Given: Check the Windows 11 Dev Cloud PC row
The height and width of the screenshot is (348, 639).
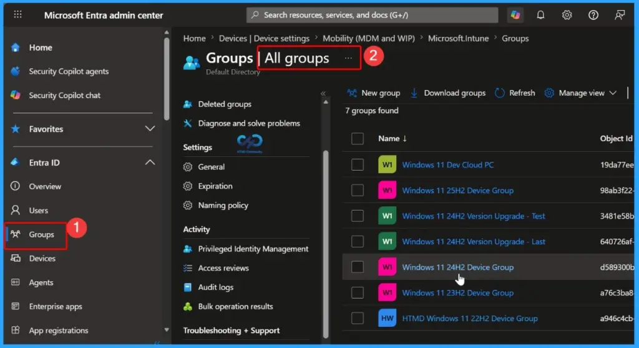Looking at the screenshot, I should (358, 165).
